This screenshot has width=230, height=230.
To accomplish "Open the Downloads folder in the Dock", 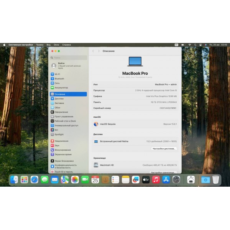I will click(205, 179).
